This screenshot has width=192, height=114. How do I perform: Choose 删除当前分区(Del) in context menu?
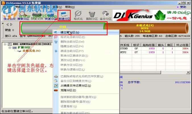click(x=86, y=42)
